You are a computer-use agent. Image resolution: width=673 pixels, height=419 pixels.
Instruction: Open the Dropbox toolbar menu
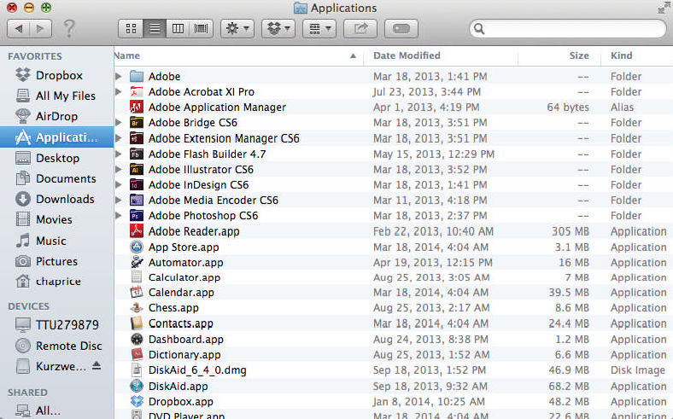[278, 29]
